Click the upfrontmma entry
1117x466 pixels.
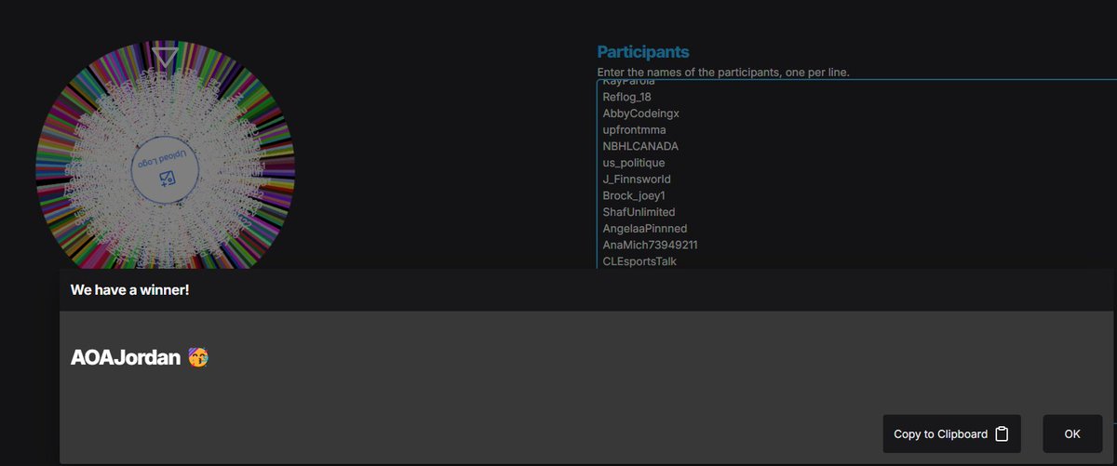(634, 130)
